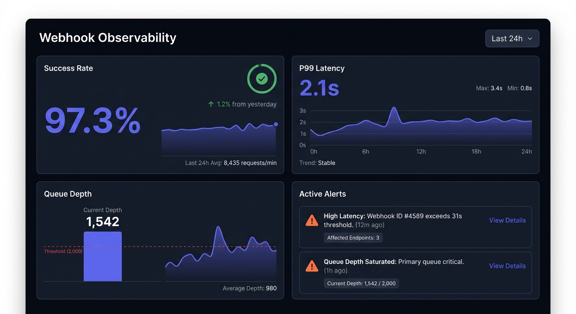Open the Last 24h time range dropdown
This screenshot has height=314, width=576.
pyautogui.click(x=512, y=38)
